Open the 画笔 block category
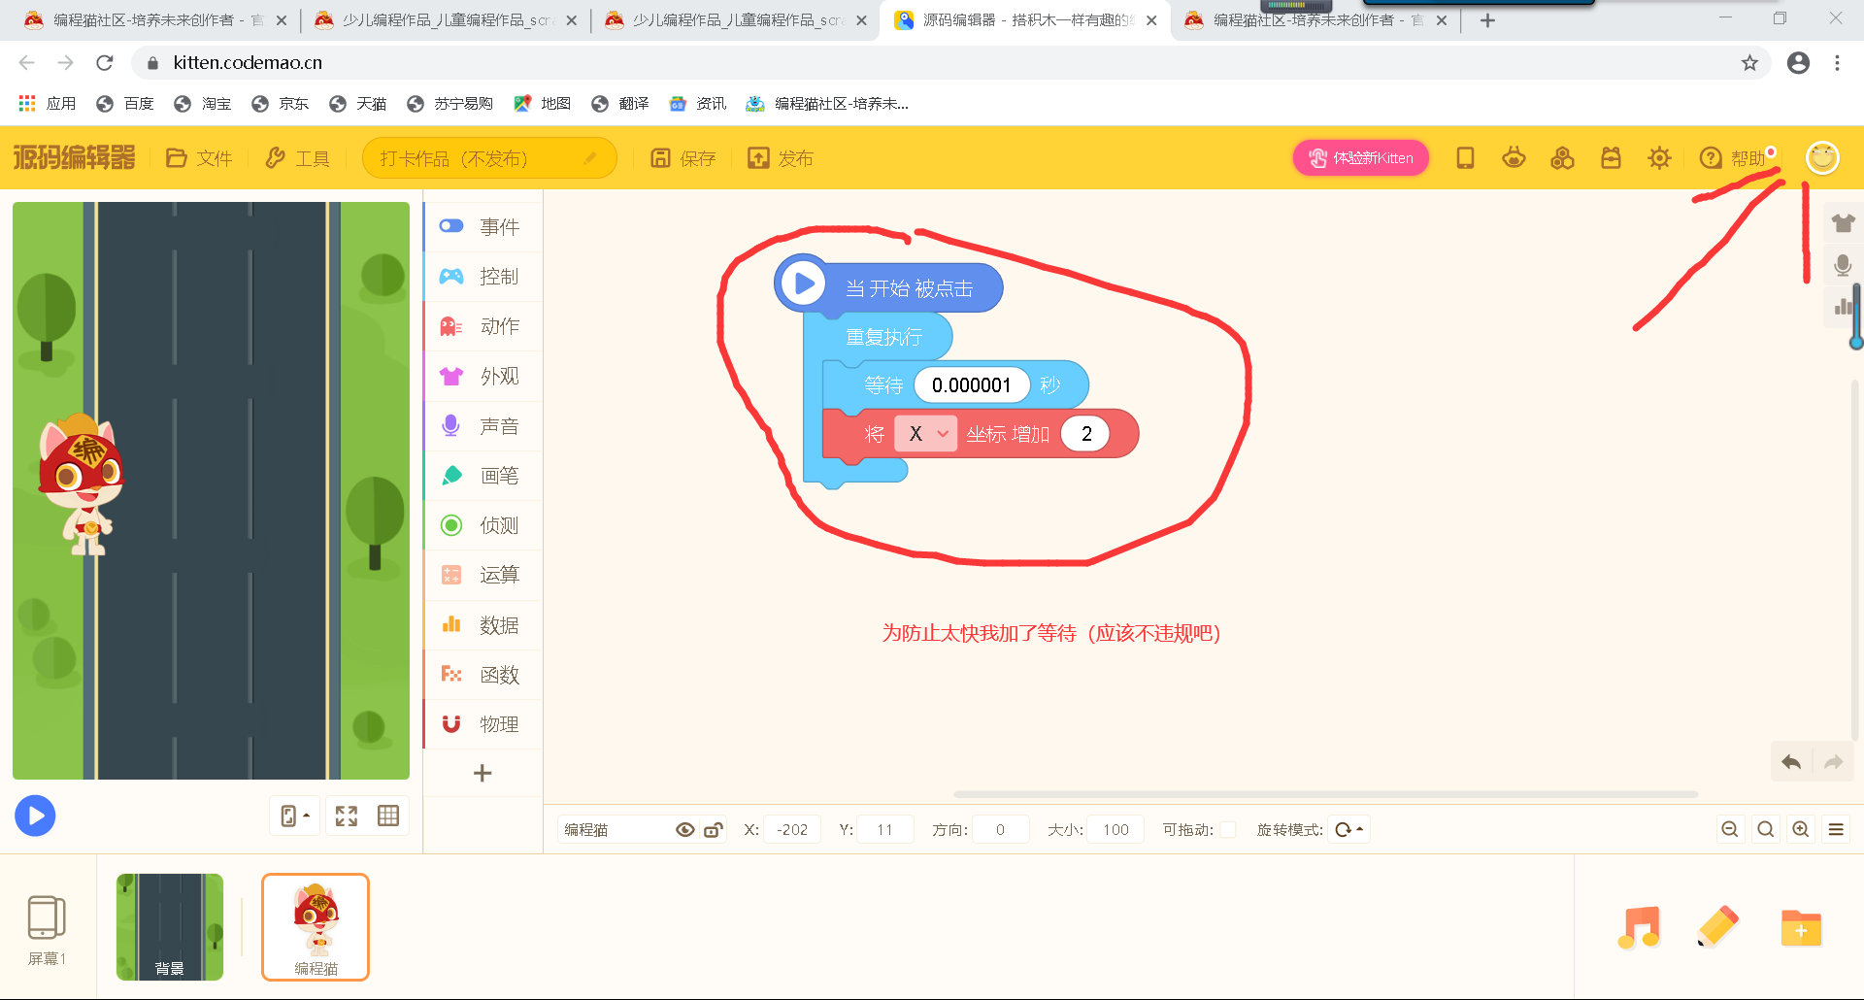The height and width of the screenshot is (1000, 1864). pyautogui.click(x=483, y=476)
